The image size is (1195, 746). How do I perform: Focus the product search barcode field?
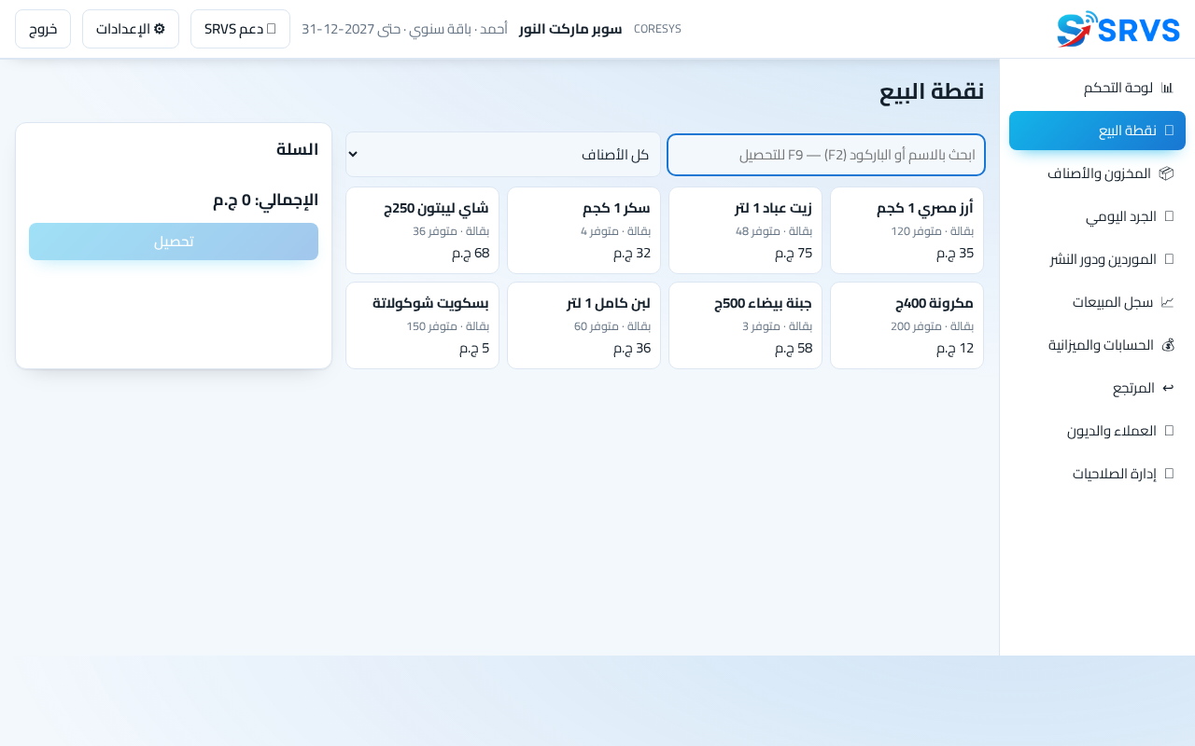coord(826,155)
